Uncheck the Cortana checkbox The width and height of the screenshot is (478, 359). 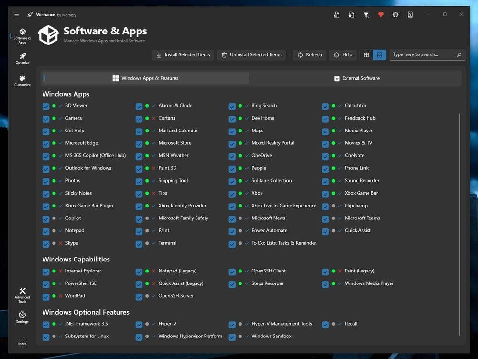pyautogui.click(x=139, y=118)
